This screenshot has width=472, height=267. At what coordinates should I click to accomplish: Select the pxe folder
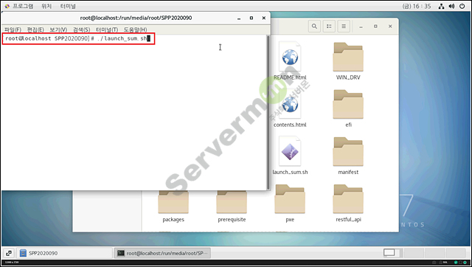pyautogui.click(x=290, y=203)
